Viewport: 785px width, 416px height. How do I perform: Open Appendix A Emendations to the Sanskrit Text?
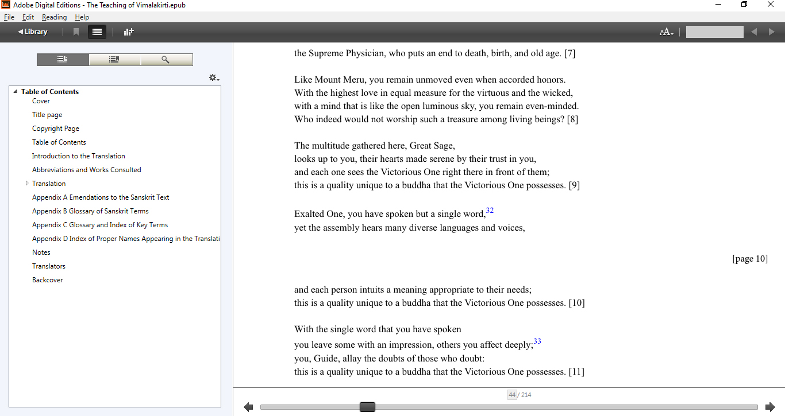[x=101, y=197]
